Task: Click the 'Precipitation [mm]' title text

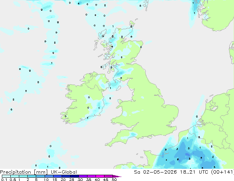Action: click(24, 172)
